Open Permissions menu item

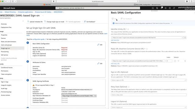(x=5, y=71)
